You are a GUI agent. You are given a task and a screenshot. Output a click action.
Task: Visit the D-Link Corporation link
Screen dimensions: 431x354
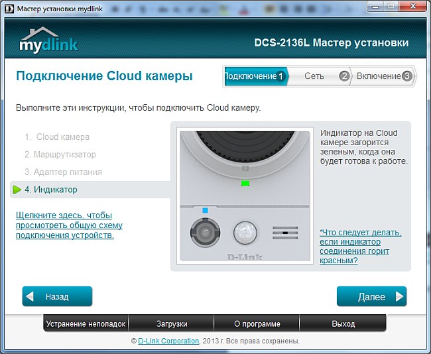[168, 341]
